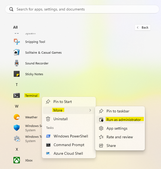Click the search magnifier icon
Viewport: 161px width, 169px height.
(11, 9)
